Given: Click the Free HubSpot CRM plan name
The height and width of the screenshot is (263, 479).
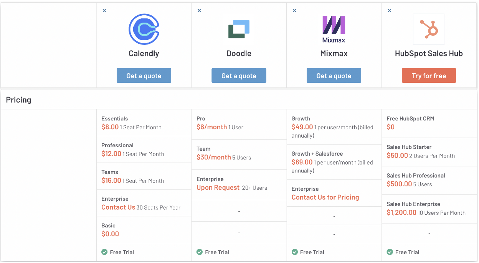Looking at the screenshot, I should point(410,118).
